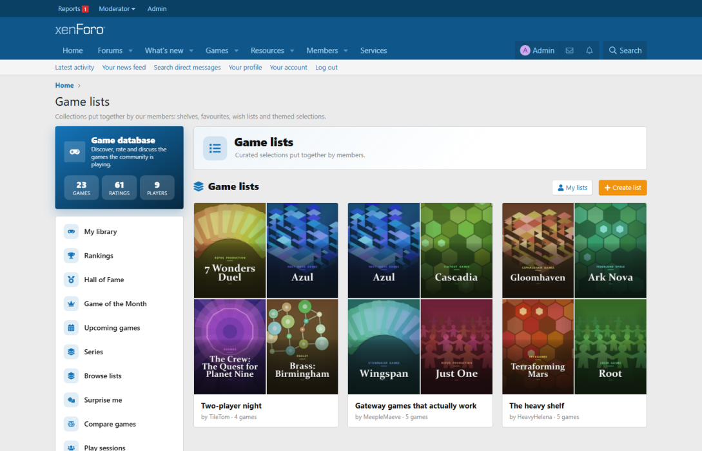Click the Latest activity link
Viewport: 702px width, 451px height.
click(74, 67)
